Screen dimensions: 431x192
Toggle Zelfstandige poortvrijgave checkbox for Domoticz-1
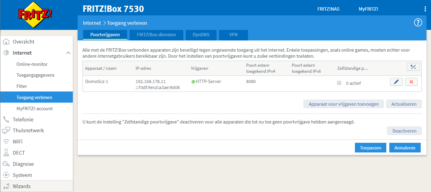point(339,83)
